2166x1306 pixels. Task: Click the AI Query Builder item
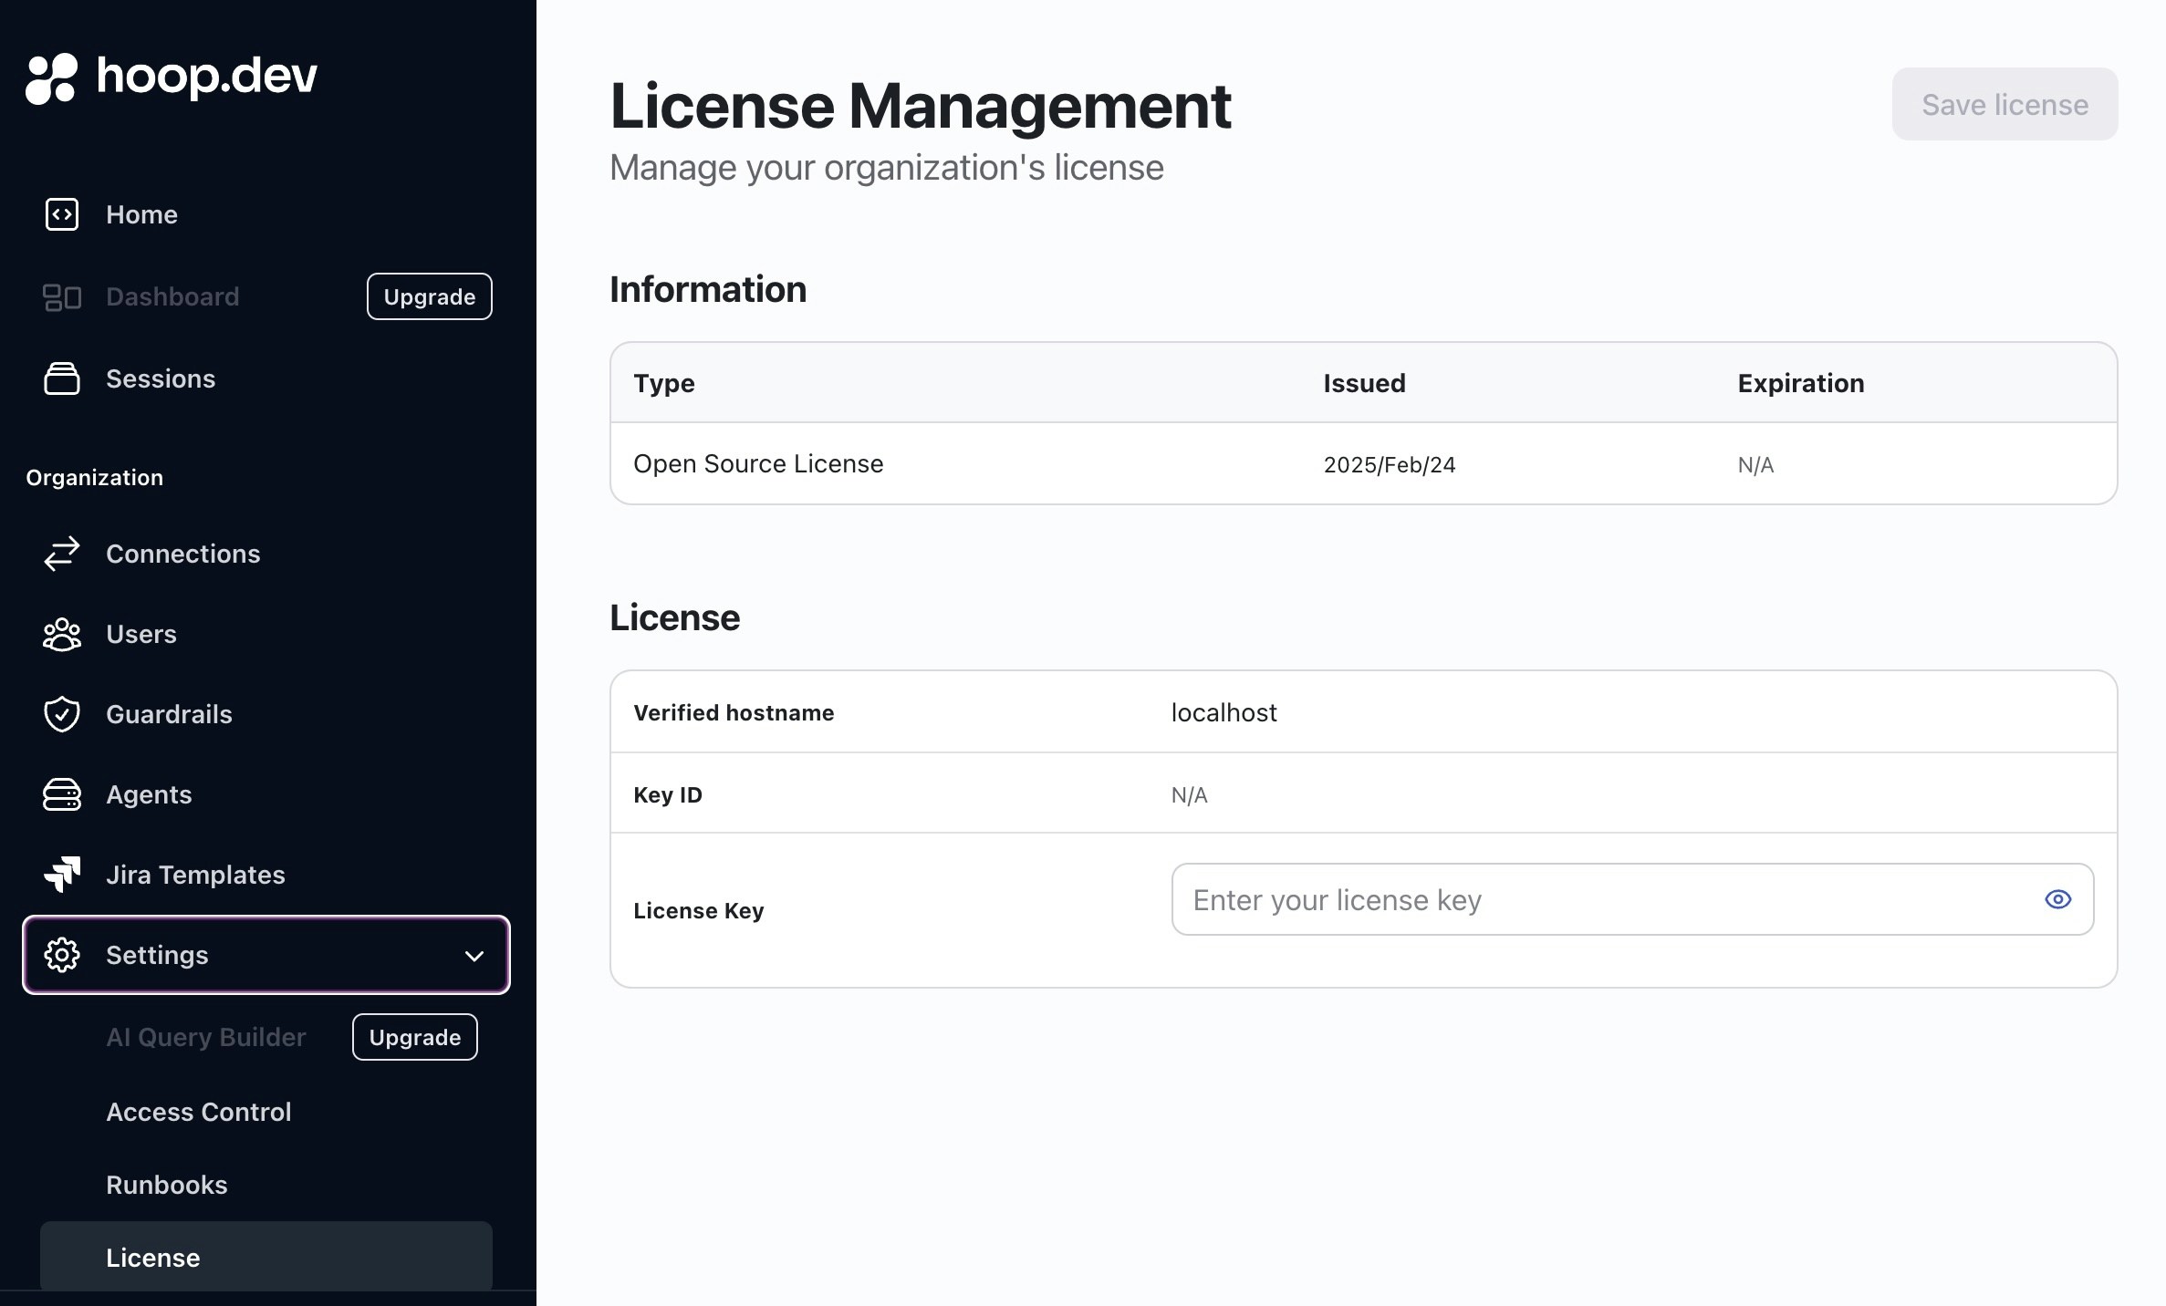(206, 1037)
